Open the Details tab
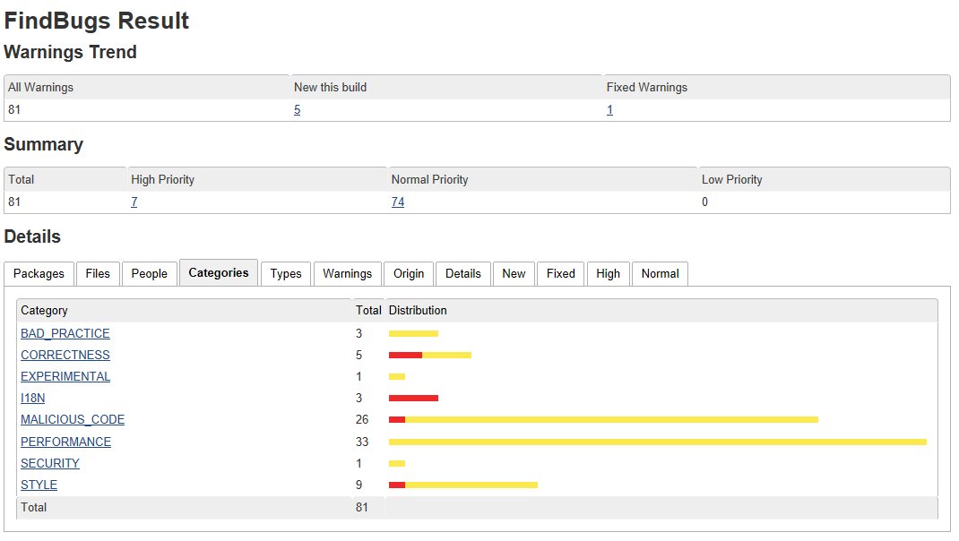Viewport: 959px width, 541px height. coord(463,274)
